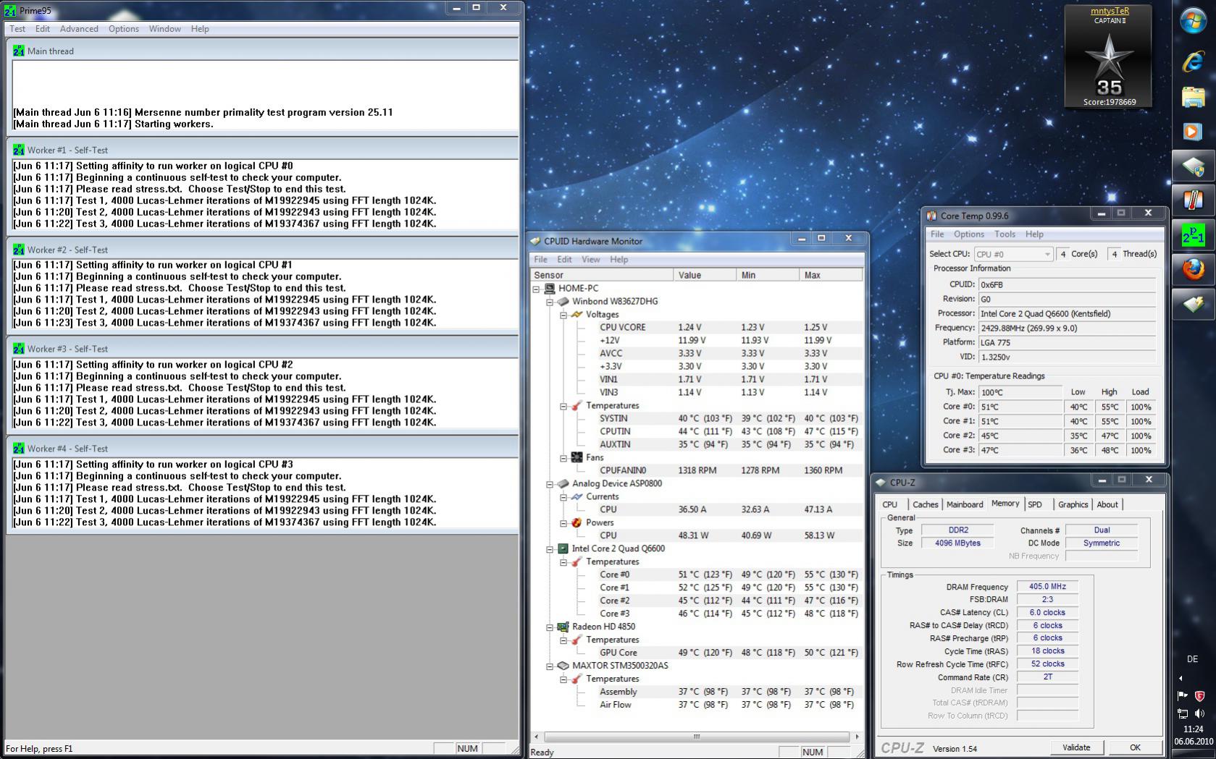The height and width of the screenshot is (759, 1216).
Task: Collapse the HOME-PC tree node
Action: pyautogui.click(x=536, y=289)
